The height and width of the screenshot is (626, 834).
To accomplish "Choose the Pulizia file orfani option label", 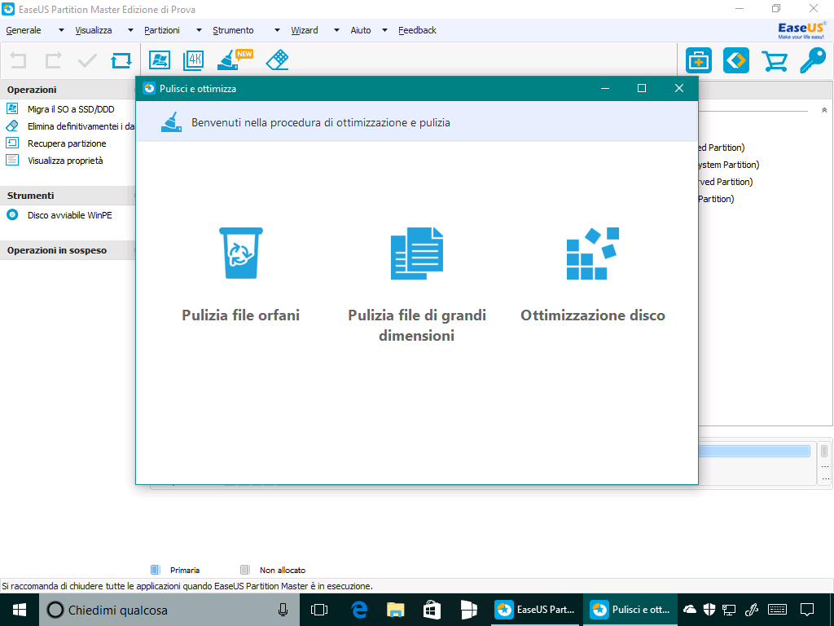I will 241,315.
